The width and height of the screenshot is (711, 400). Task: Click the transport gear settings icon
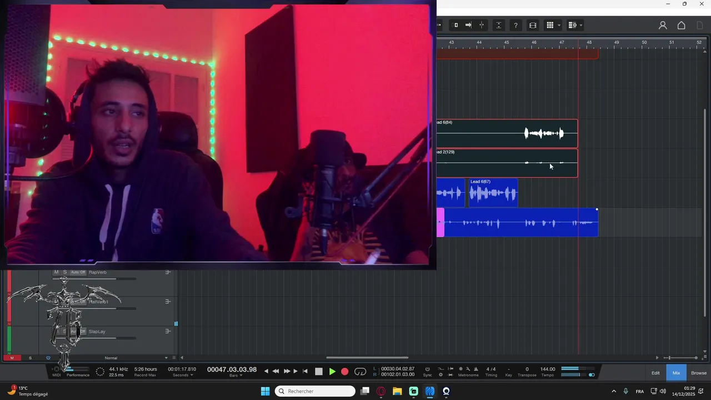click(x=440, y=375)
